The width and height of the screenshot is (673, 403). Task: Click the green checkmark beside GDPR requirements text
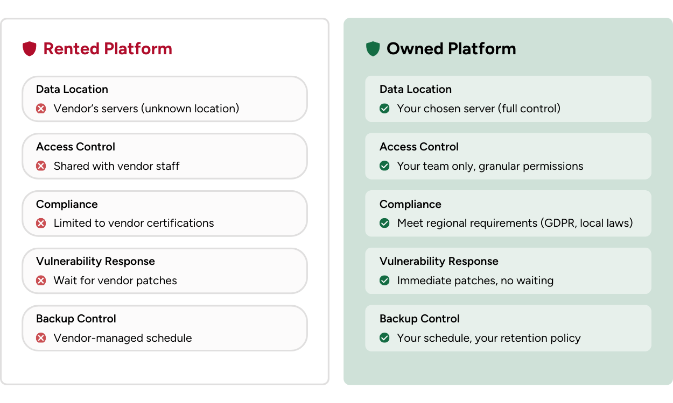tap(384, 224)
